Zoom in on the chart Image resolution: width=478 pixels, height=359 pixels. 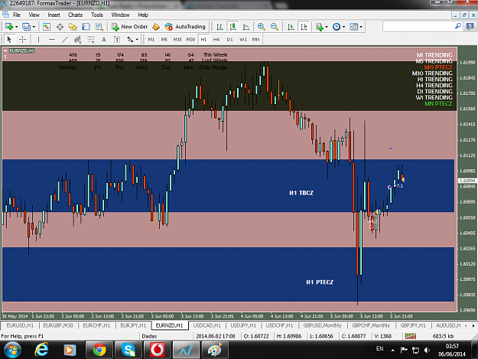(x=262, y=27)
